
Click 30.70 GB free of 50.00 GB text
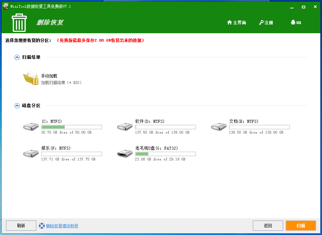pyautogui.click(x=66, y=132)
